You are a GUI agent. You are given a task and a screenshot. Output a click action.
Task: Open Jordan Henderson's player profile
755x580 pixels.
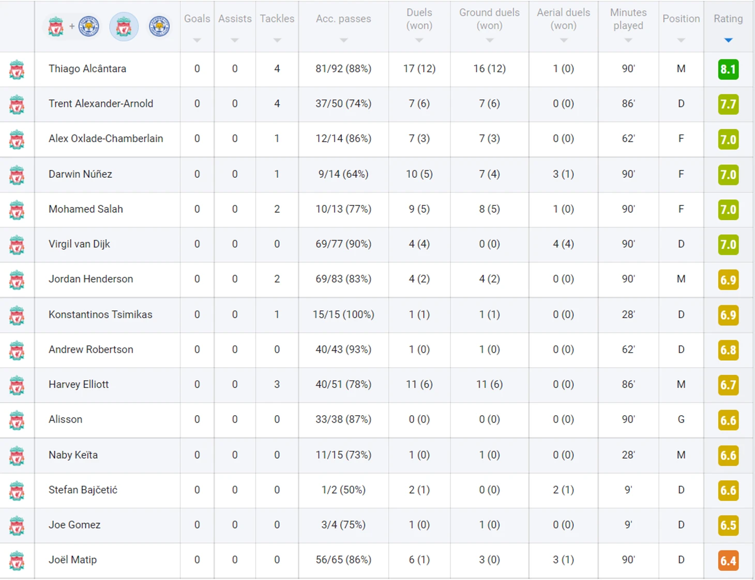pos(91,279)
